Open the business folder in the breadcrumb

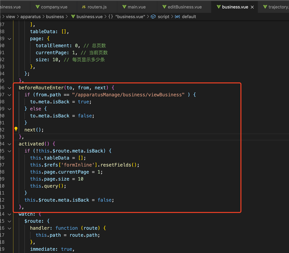click(55, 17)
